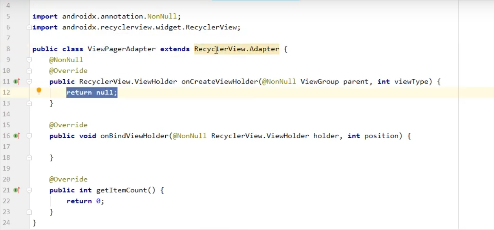Click line number 8 in the gutter

pos(8,49)
